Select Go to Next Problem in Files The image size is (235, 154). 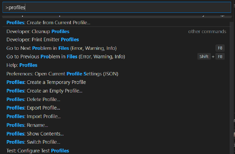[62, 48]
